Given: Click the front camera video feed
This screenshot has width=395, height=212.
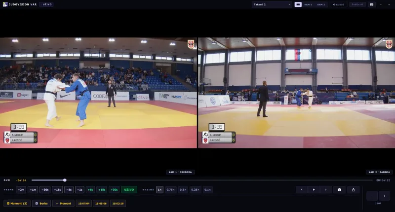Looking at the screenshot, I should click(x=98, y=93).
